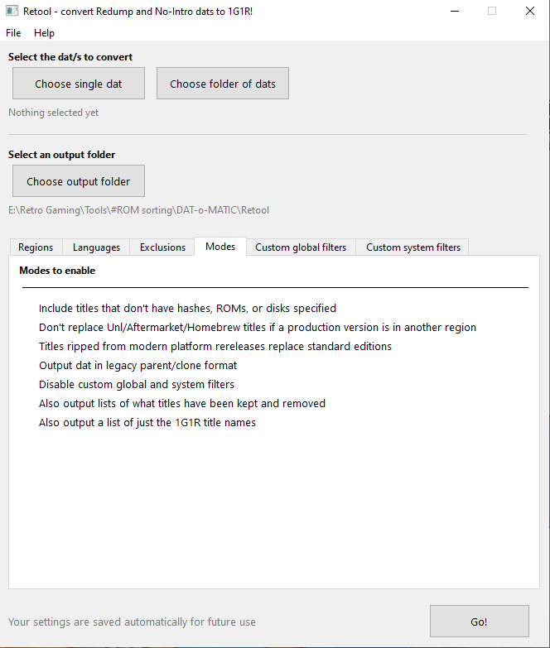Enable output lists of kept and removed titles
This screenshot has height=648, width=550.
pyautogui.click(x=182, y=403)
